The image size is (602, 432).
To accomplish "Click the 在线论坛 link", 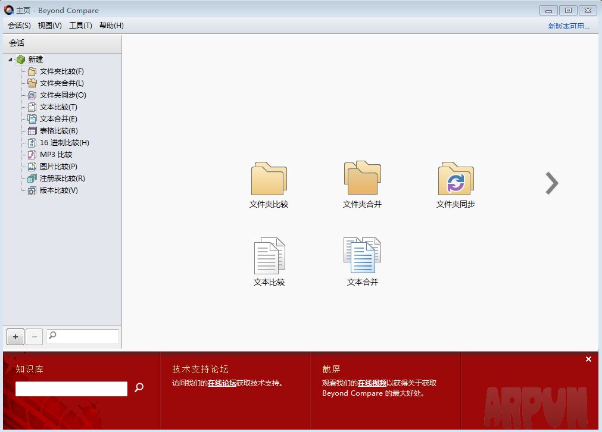I will [222, 383].
